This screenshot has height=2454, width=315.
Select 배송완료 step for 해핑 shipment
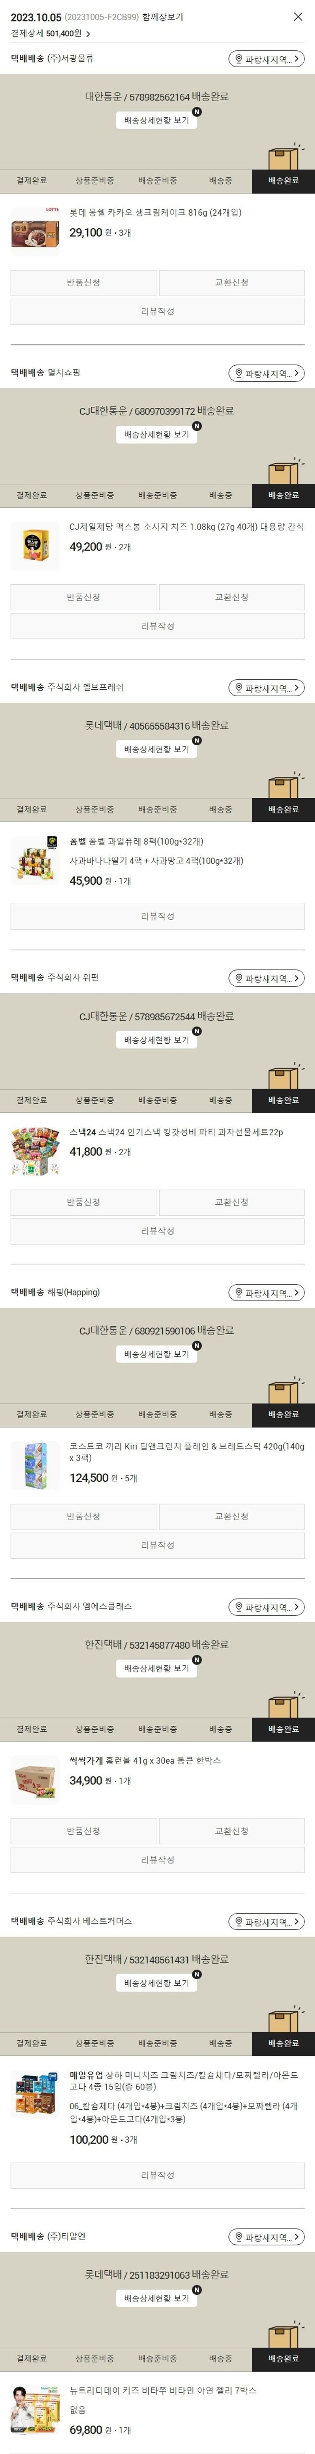(283, 1414)
